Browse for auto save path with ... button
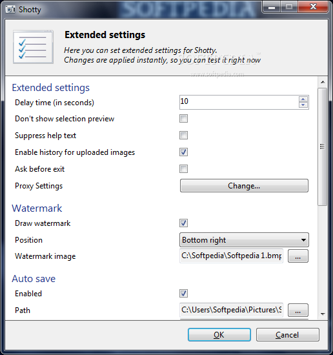 (x=298, y=310)
